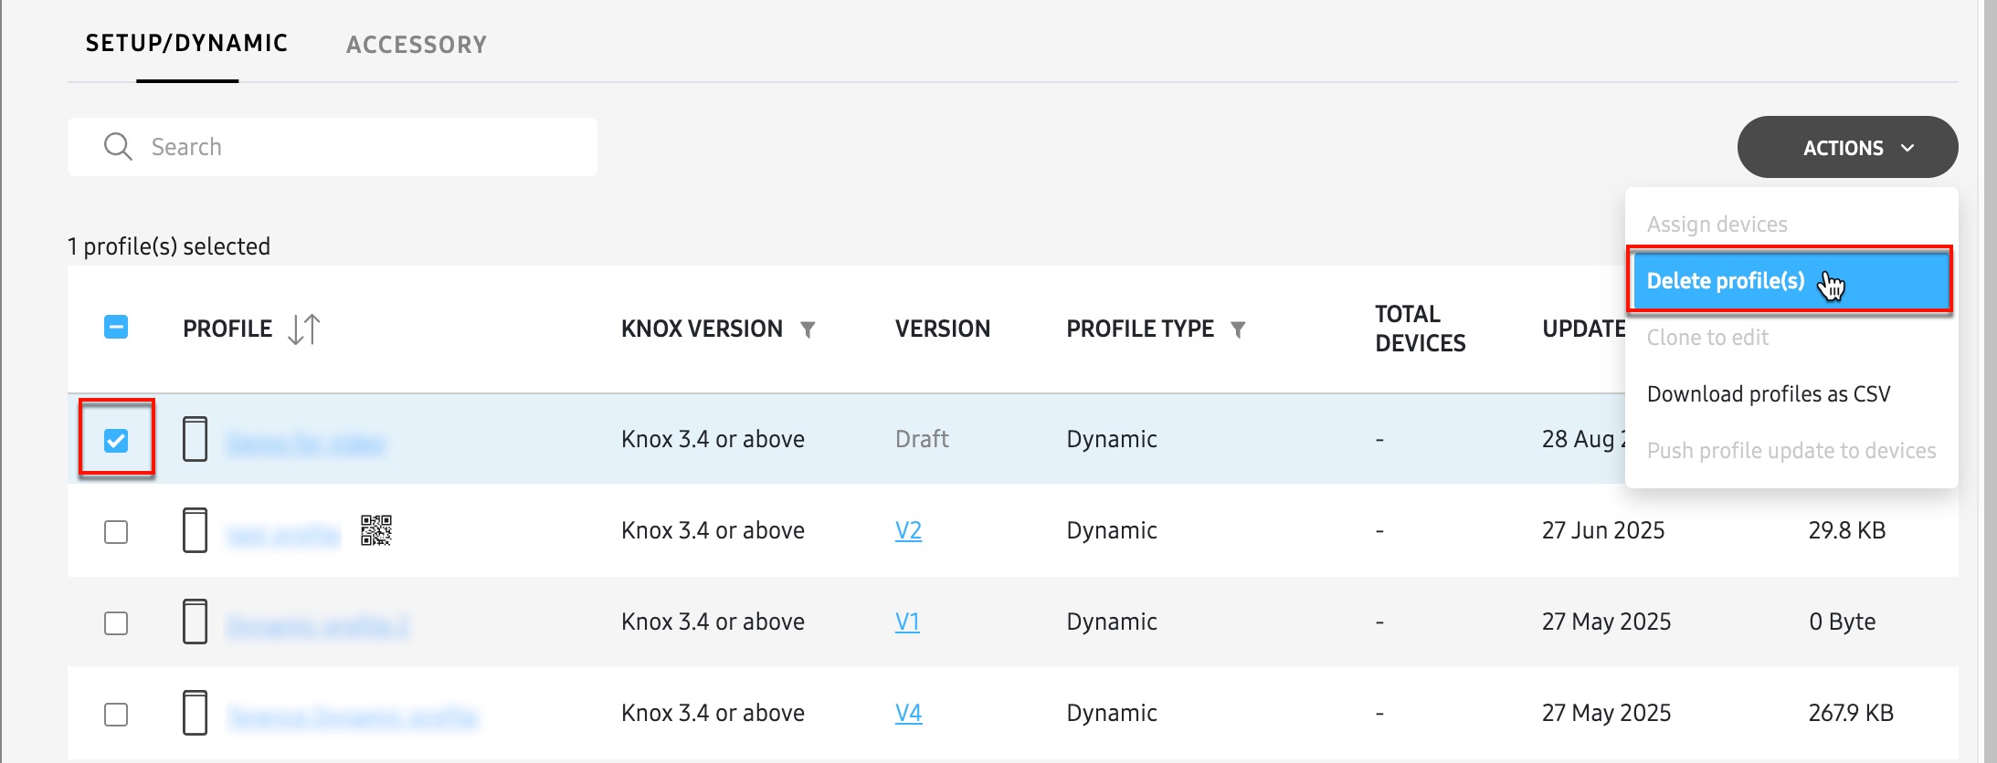Click device icon of the Draft profile
The width and height of the screenshot is (1997, 763).
(x=195, y=439)
